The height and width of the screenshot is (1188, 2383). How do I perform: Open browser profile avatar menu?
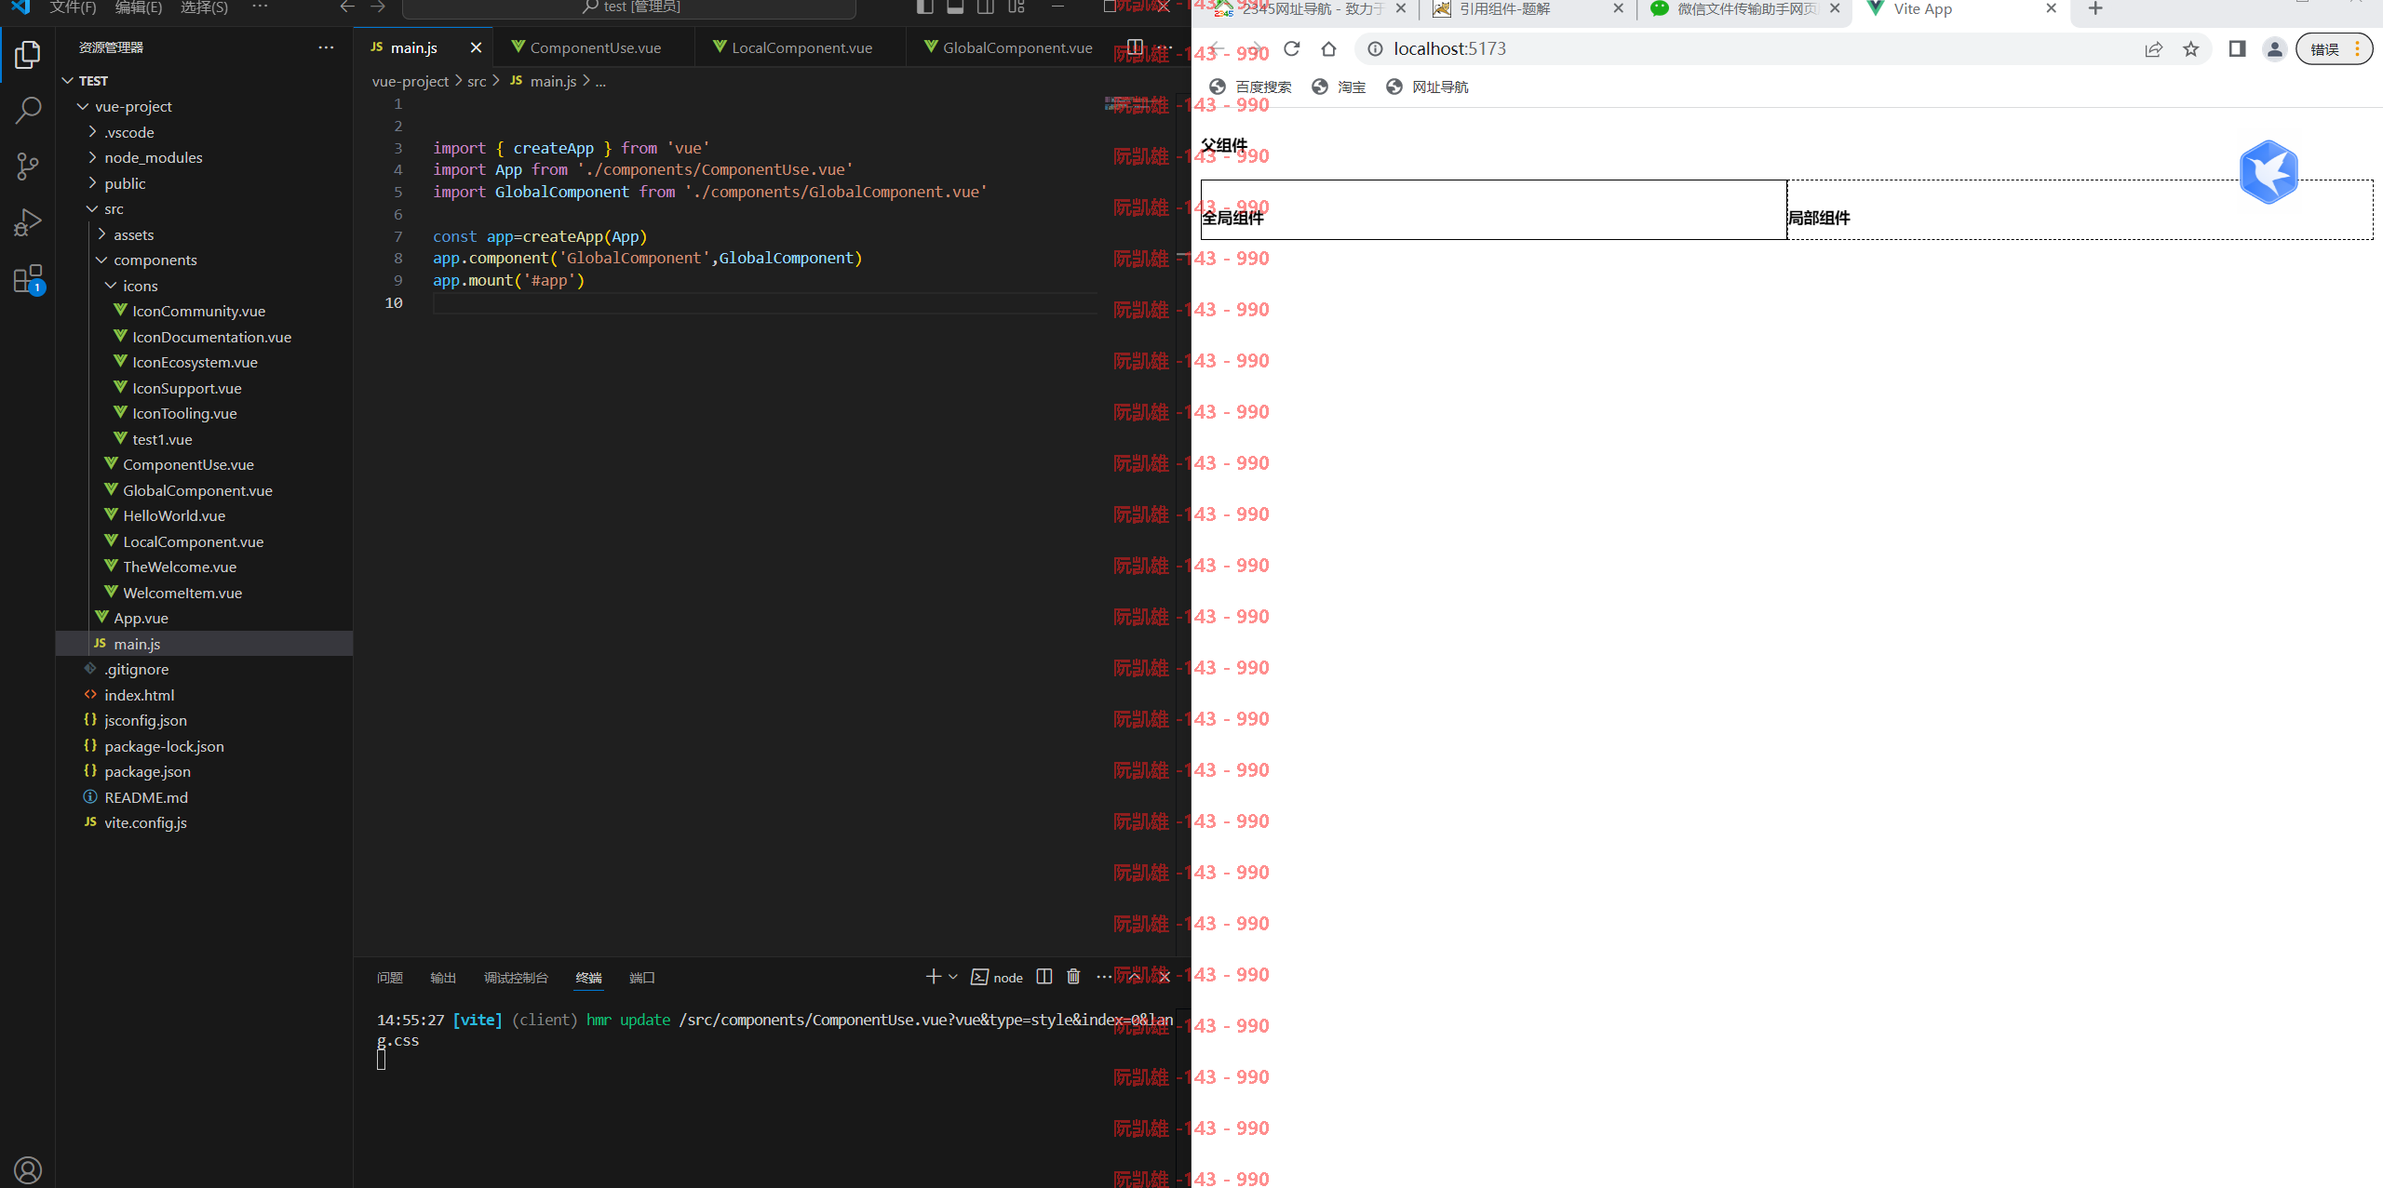(x=2275, y=49)
